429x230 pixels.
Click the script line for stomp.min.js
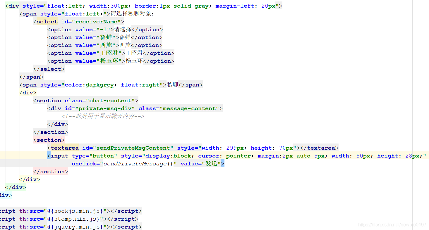click(x=69, y=219)
